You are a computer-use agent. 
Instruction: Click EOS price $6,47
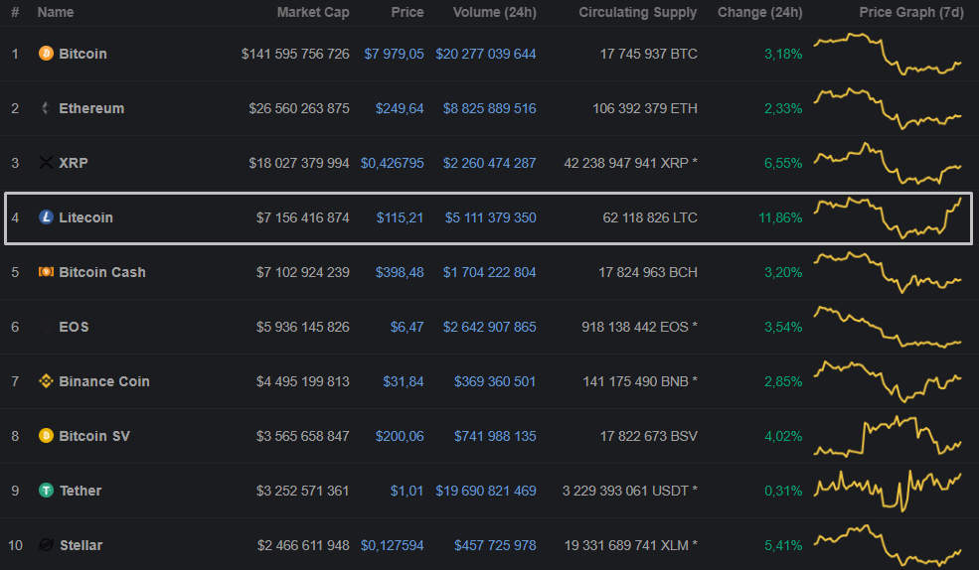(x=408, y=327)
